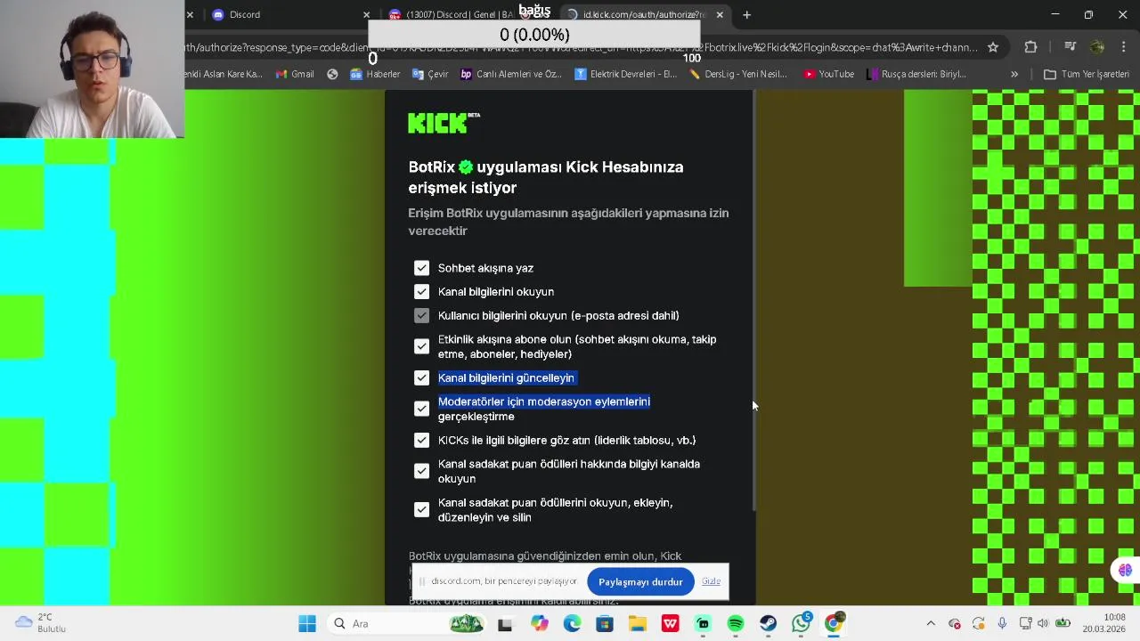Click the weather widget 2°C Bulutlu

[40, 623]
